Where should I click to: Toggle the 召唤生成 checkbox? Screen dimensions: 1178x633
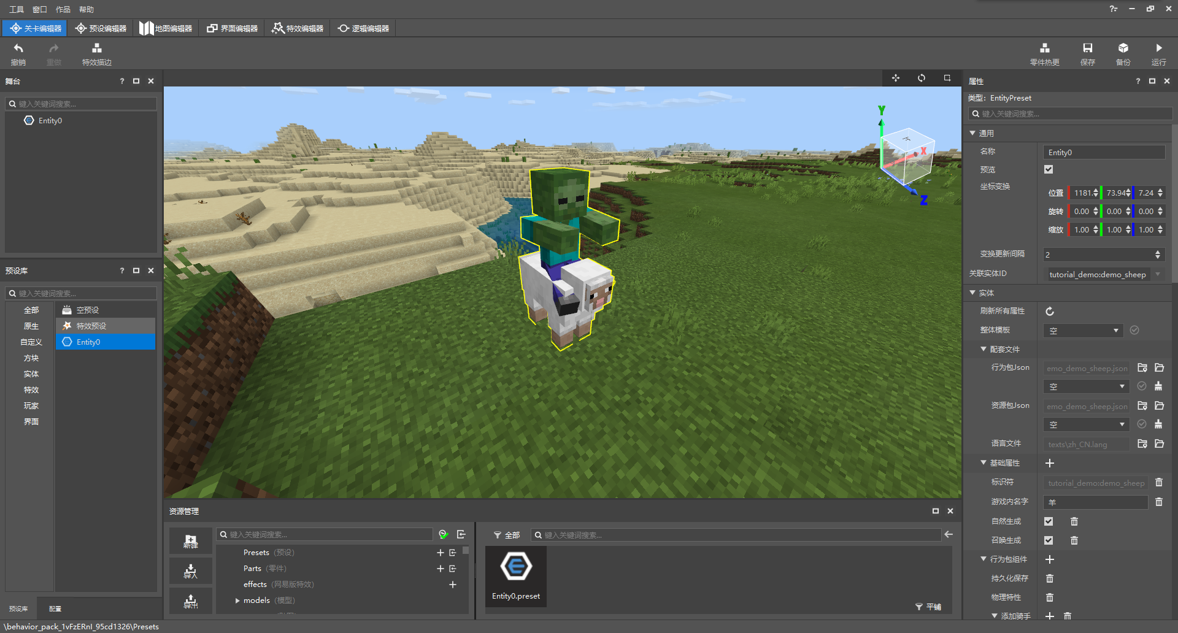pos(1049,540)
